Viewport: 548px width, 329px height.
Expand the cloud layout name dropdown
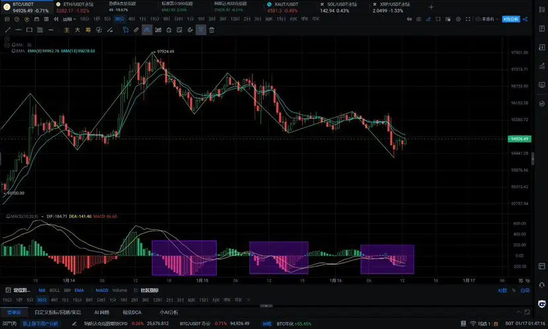point(487,19)
